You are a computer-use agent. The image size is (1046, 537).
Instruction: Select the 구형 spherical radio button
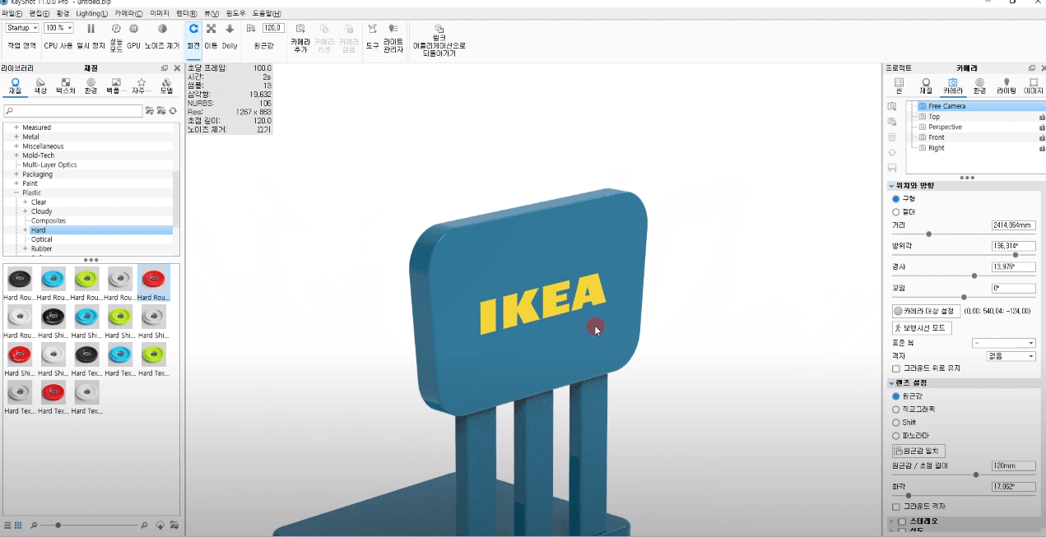point(896,199)
